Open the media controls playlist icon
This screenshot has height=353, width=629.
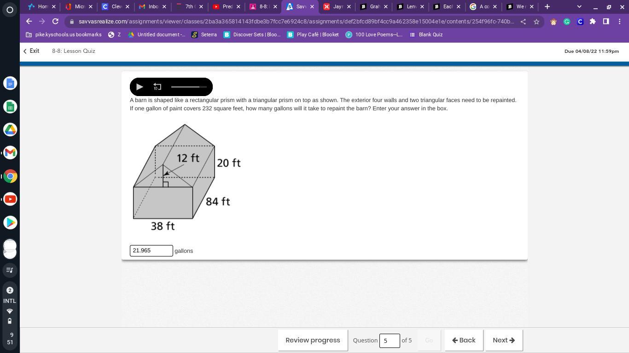tap(10, 270)
